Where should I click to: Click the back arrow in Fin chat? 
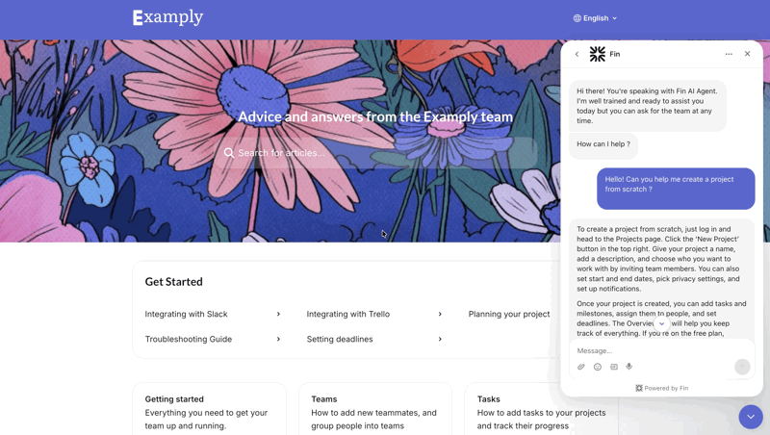tap(577, 54)
